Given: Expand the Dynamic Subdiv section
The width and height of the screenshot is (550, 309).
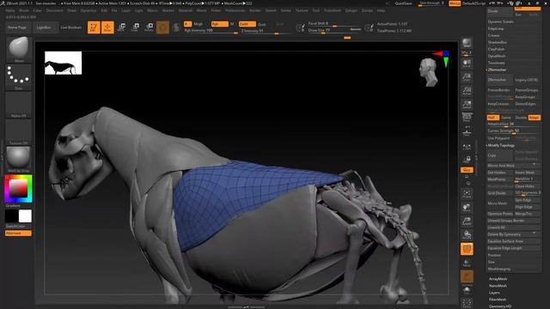Looking at the screenshot, I should pyautogui.click(x=500, y=21).
